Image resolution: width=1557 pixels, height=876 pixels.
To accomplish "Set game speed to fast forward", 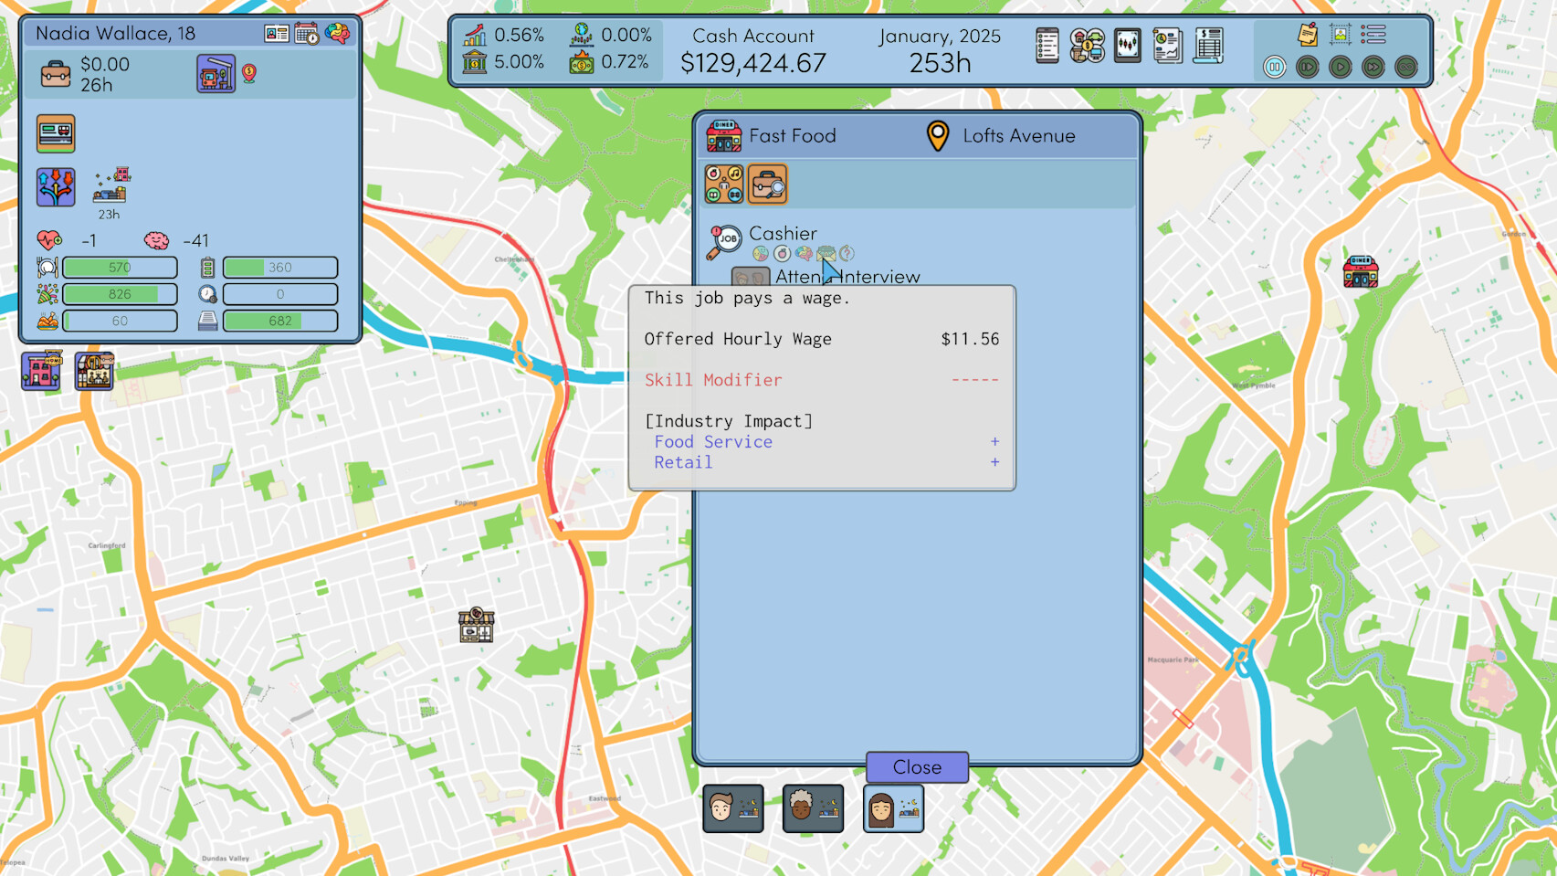I will [1373, 67].
